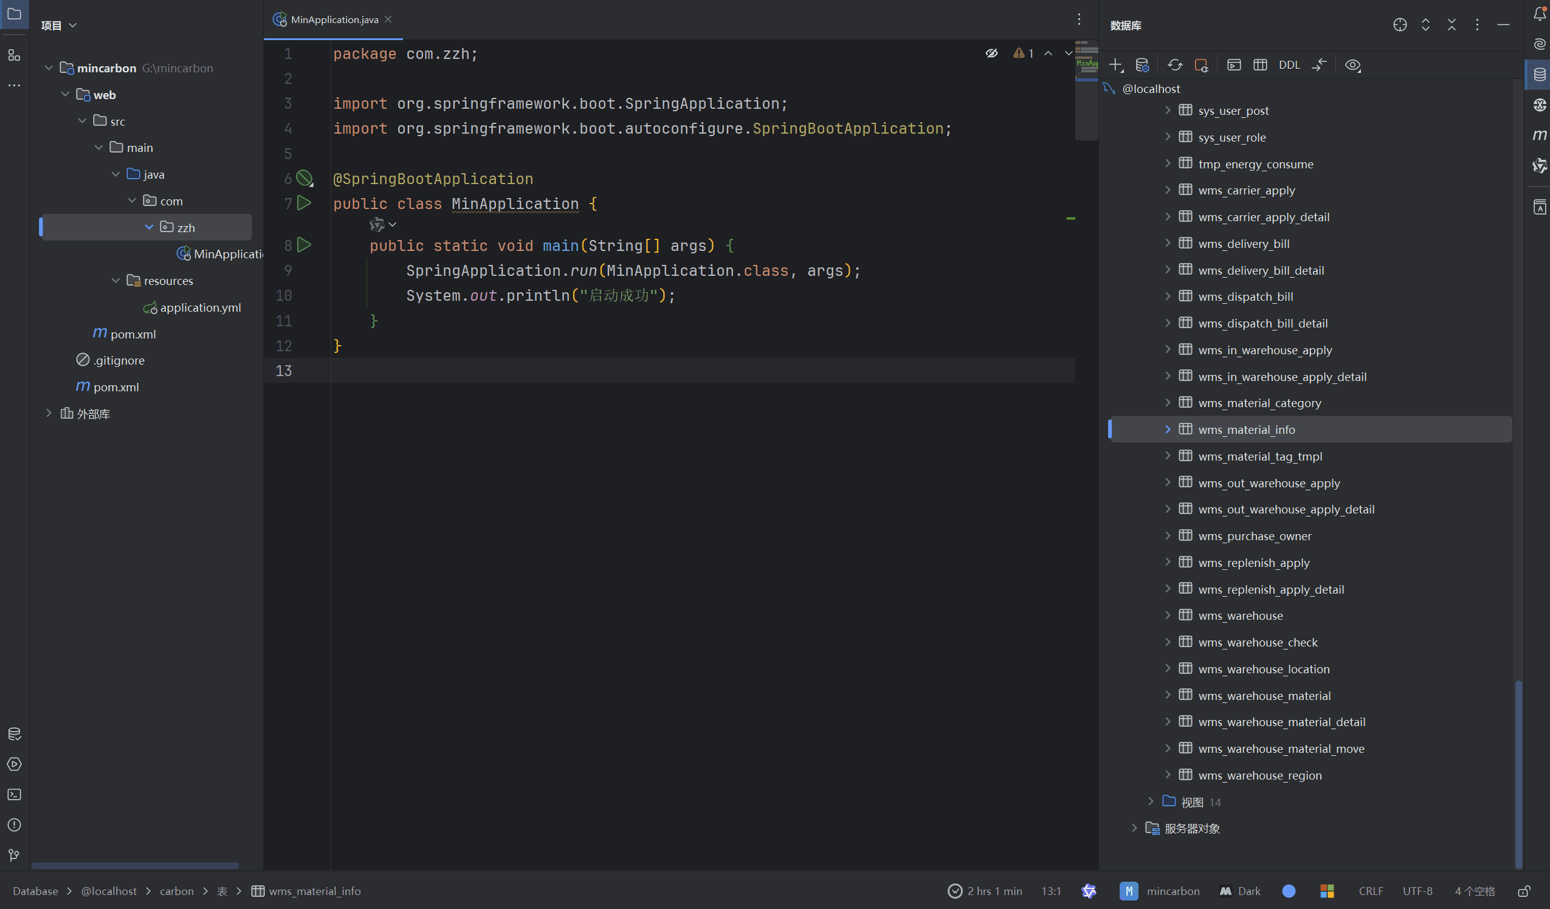The width and height of the screenshot is (1550, 909).
Task: Click the Maven sidebar icon on right
Action: pyautogui.click(x=1539, y=135)
